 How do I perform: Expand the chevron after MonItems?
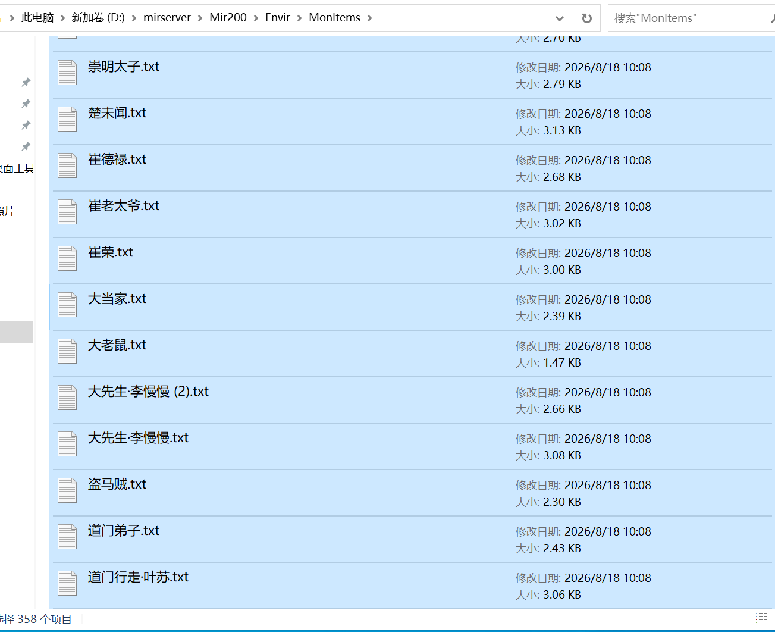(x=369, y=18)
